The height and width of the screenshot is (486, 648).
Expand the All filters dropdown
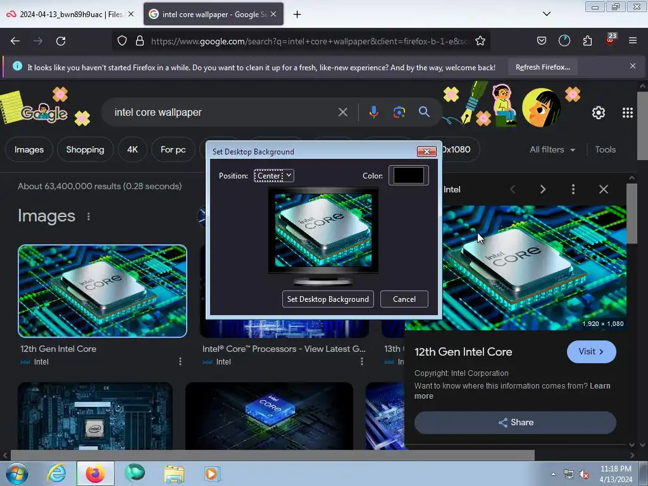(x=552, y=149)
